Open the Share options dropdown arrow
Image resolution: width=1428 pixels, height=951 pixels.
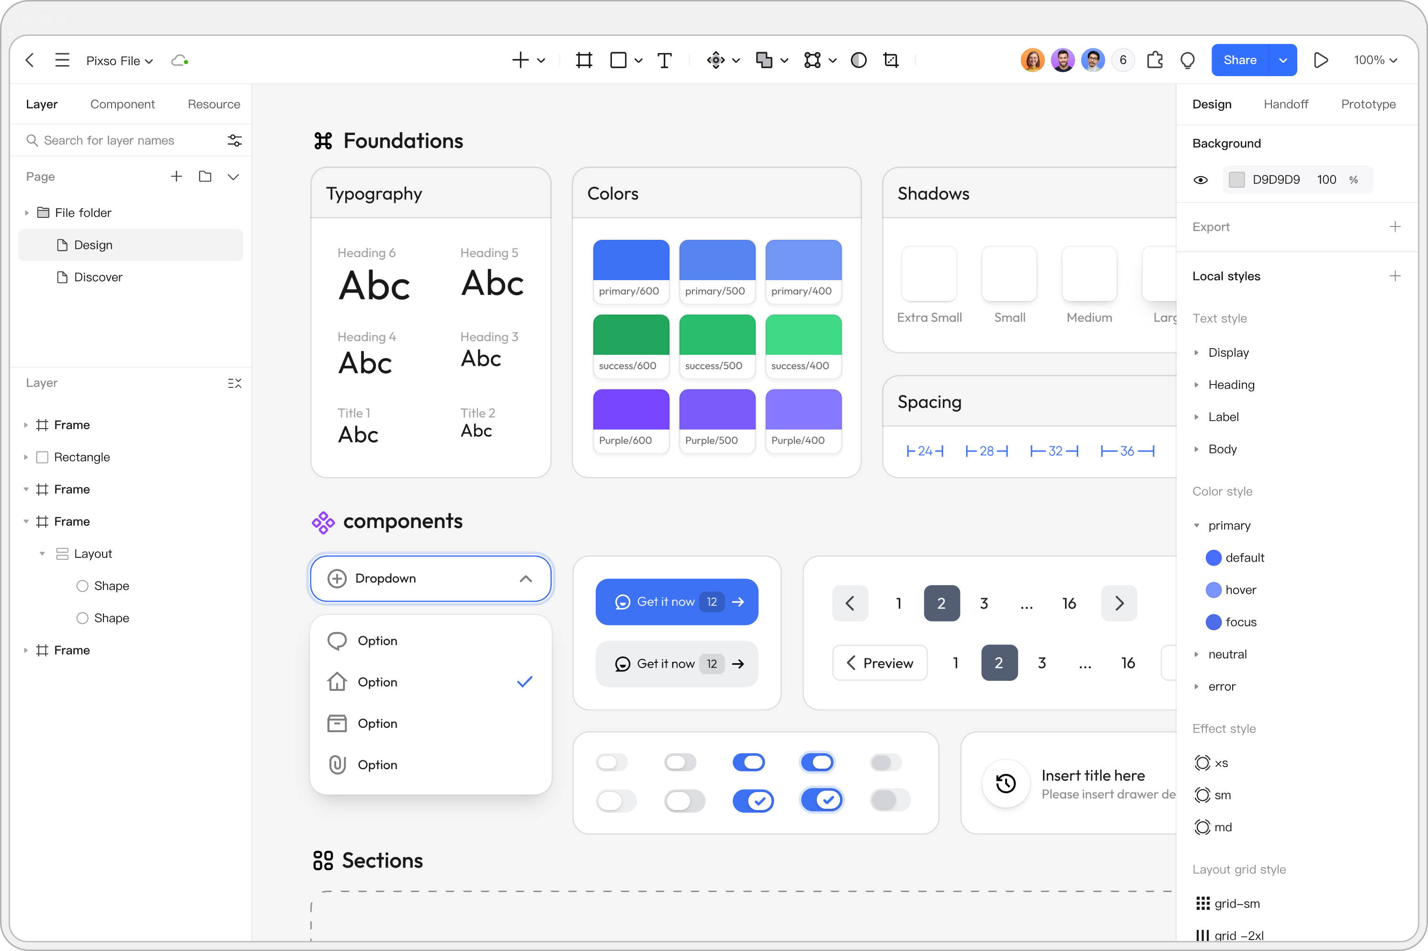(1283, 60)
